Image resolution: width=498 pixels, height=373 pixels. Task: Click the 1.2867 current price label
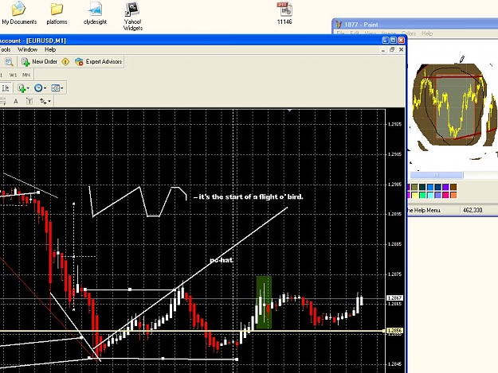[394, 298]
